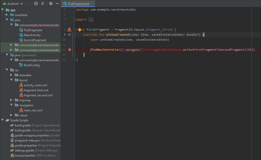The height and width of the screenshot is (160, 261).
Task: Toggle fold marker for onViewCreated function
Action: 75,35
